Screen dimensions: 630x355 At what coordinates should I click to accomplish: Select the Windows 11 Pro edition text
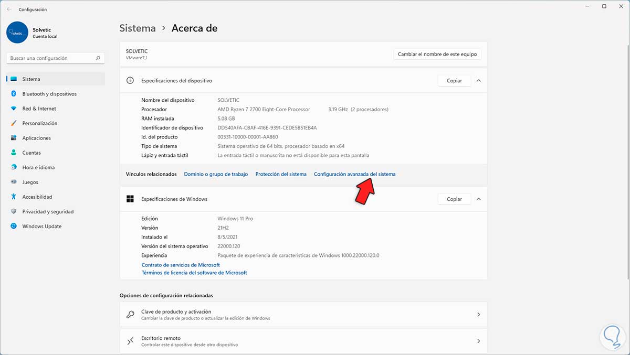click(235, 219)
